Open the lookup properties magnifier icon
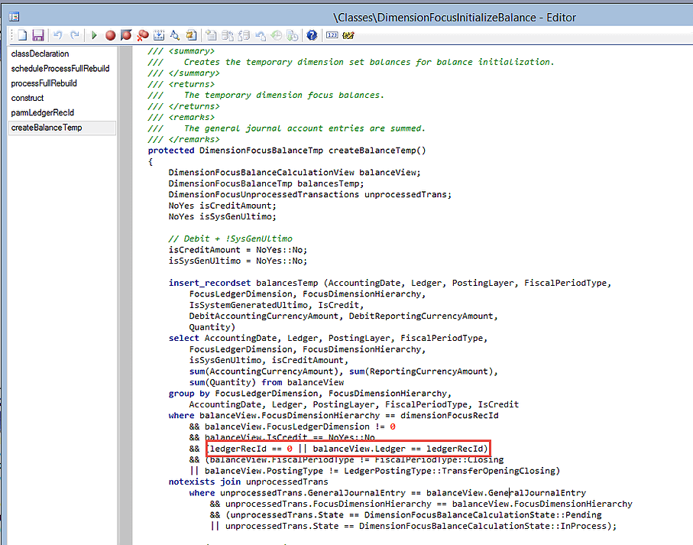 pos(175,35)
